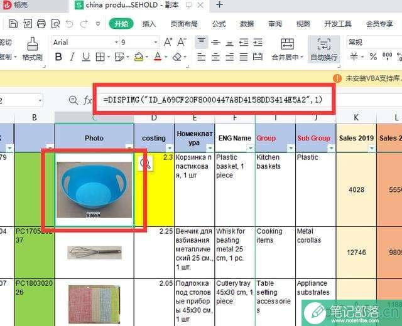This screenshot has height=326, width=402.
Task: Open the Insert (插入) tab
Action: click(x=149, y=24)
